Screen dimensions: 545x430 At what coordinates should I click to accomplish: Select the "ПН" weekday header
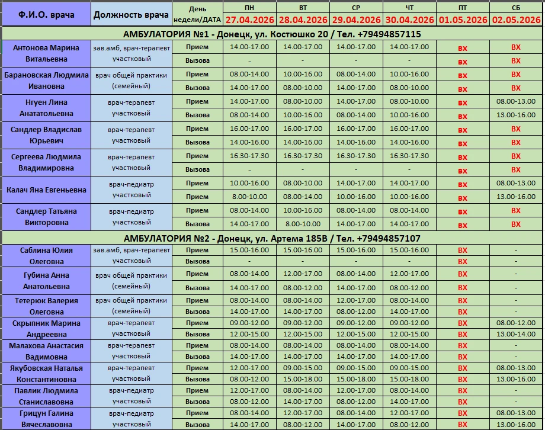tap(249, 8)
